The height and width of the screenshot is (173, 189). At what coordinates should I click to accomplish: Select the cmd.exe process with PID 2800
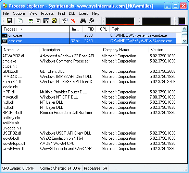click(x=89, y=35)
